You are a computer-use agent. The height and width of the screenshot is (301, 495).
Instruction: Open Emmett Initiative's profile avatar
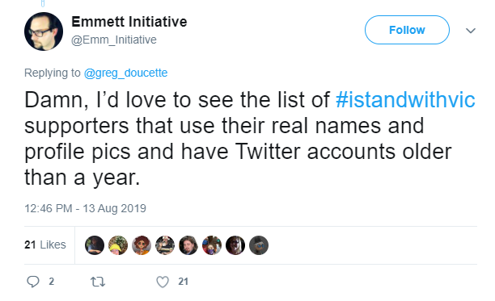point(44,31)
